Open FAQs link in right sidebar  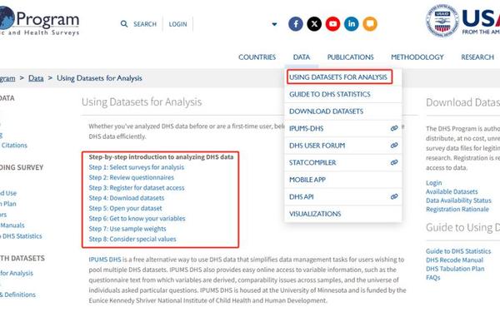click(x=433, y=278)
